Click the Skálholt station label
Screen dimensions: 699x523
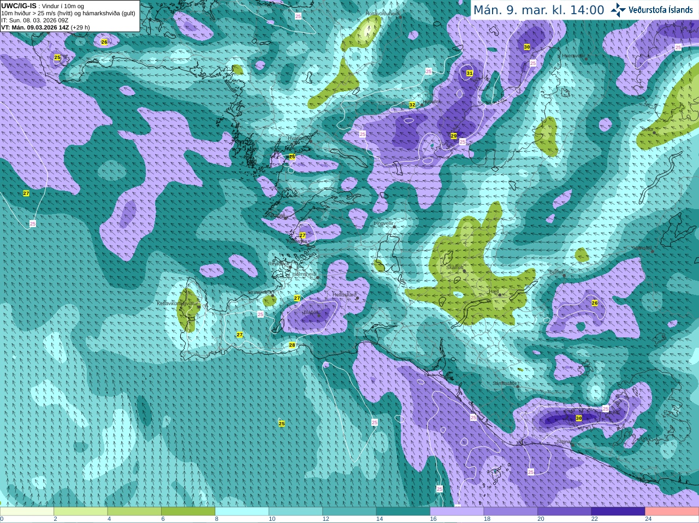pos(454,268)
